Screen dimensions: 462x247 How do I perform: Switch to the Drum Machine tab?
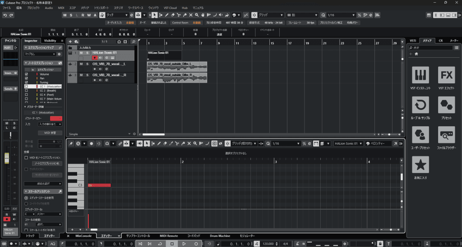(x=220, y=236)
